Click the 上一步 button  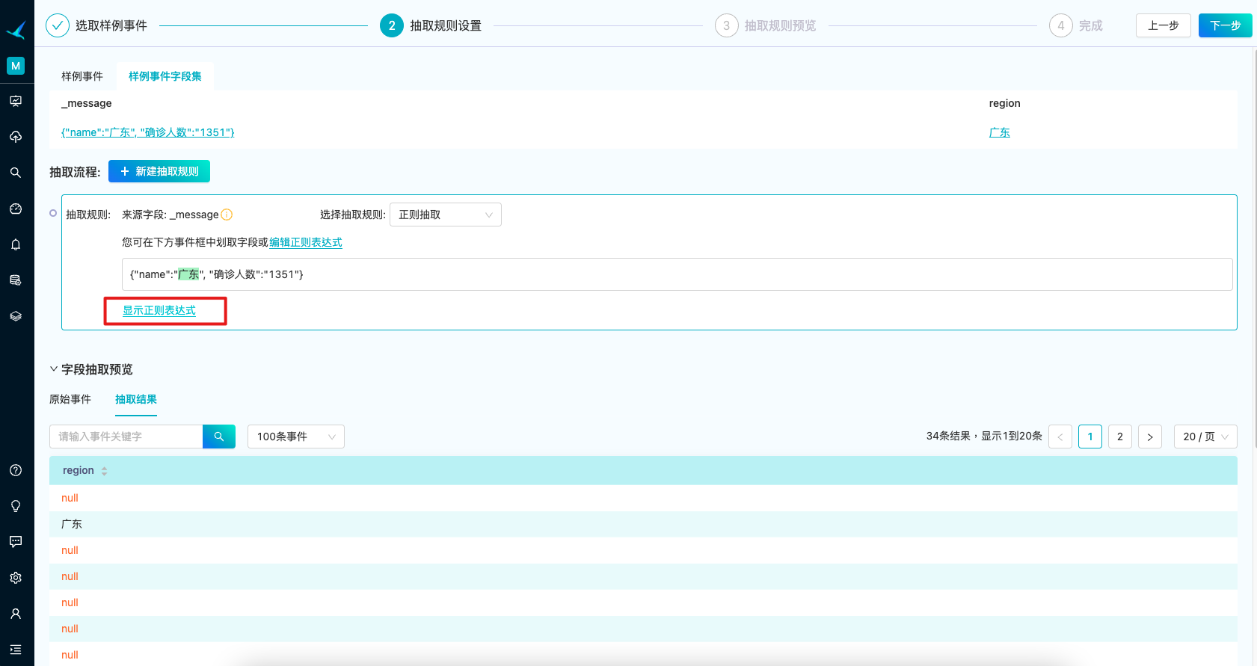coord(1164,25)
